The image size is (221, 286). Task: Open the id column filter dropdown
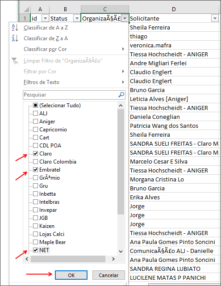click(x=45, y=18)
